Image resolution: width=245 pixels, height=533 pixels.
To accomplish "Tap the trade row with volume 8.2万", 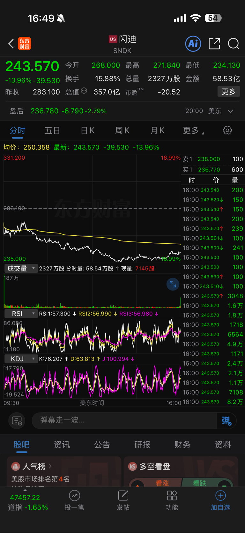I will (x=213, y=402).
